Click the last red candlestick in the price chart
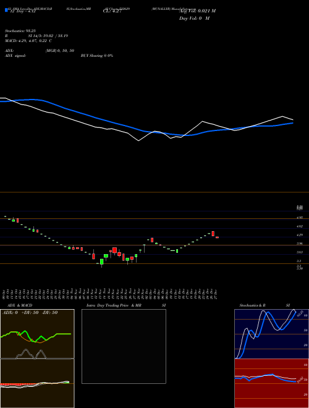Image resolution: width=309 pixels, height=408 pixels. (x=217, y=237)
